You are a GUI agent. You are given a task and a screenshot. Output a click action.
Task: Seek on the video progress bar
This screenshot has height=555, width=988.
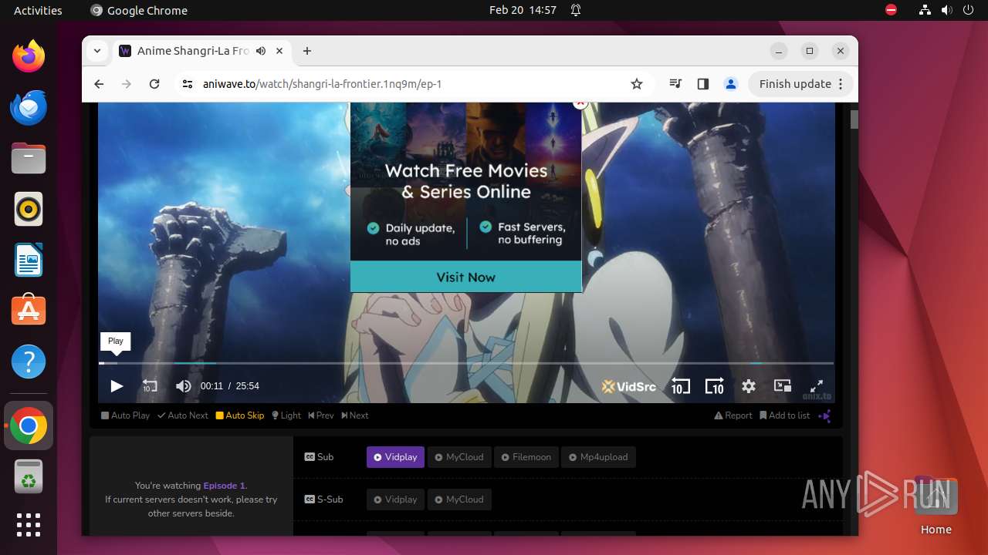[466, 363]
